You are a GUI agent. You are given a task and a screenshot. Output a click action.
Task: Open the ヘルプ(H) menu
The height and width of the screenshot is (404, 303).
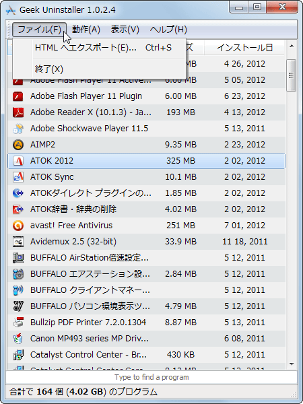[168, 30]
